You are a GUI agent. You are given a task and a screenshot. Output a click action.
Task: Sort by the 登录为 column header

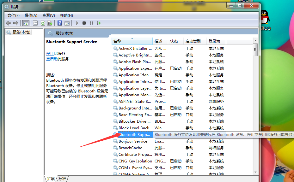coord(216,41)
